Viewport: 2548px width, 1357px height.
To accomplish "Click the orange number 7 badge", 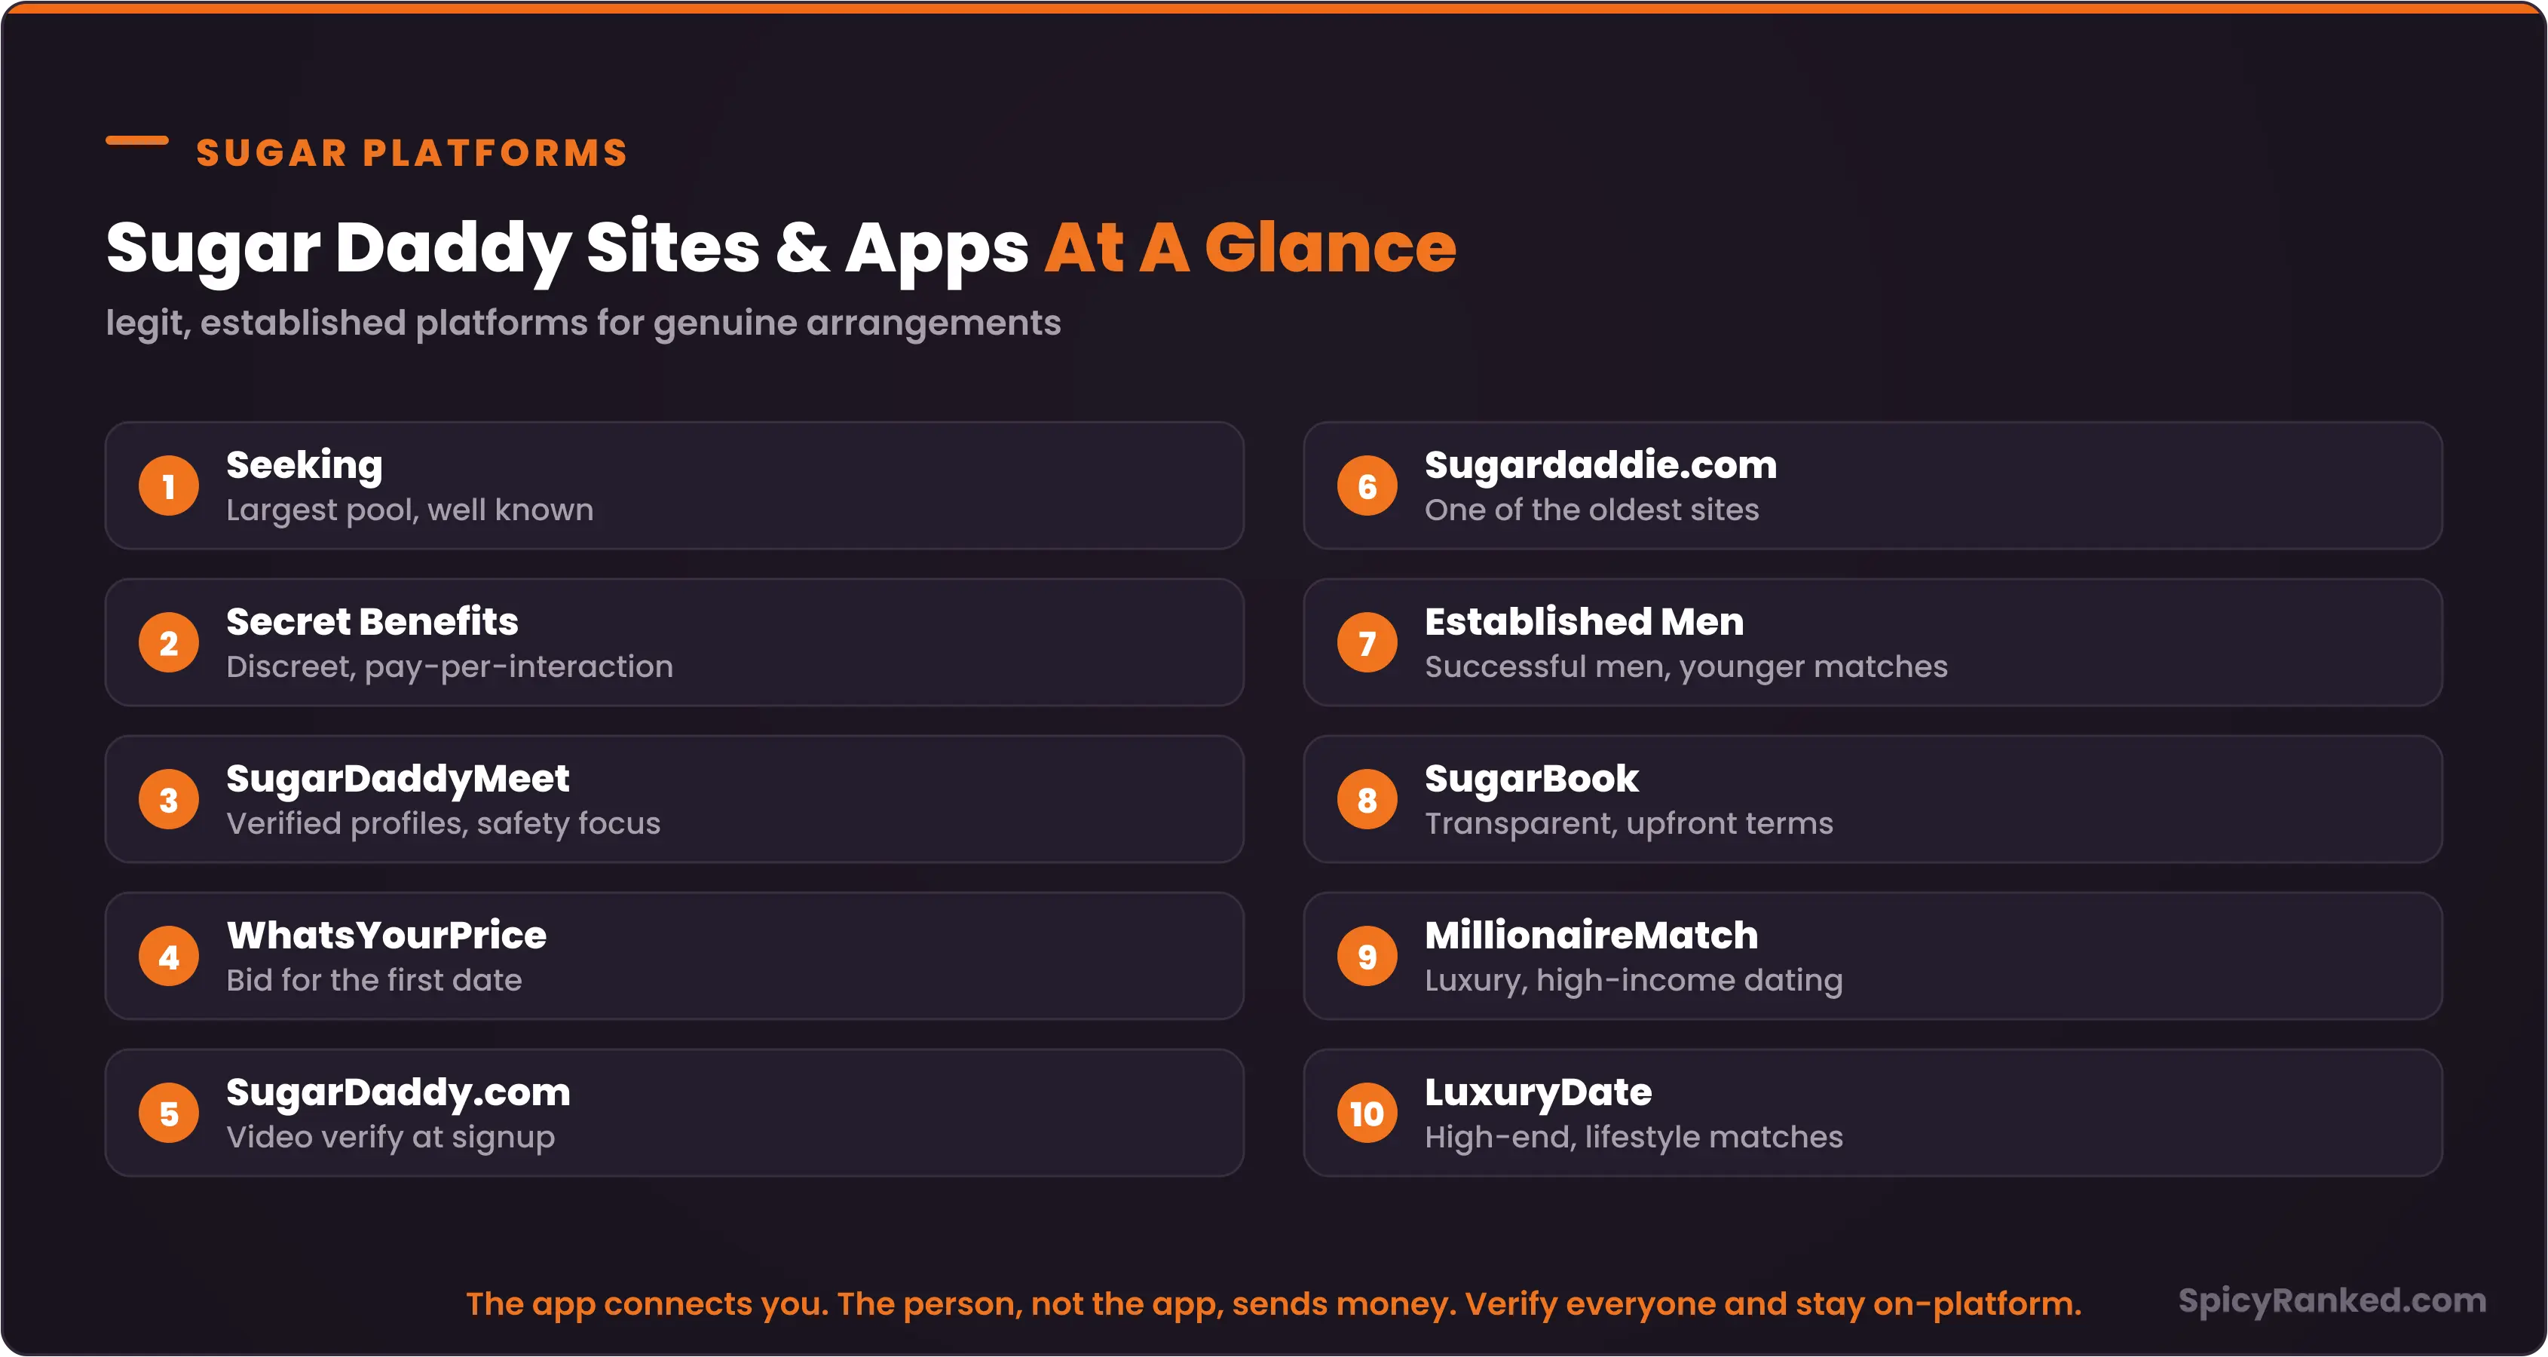I will (x=1367, y=643).
